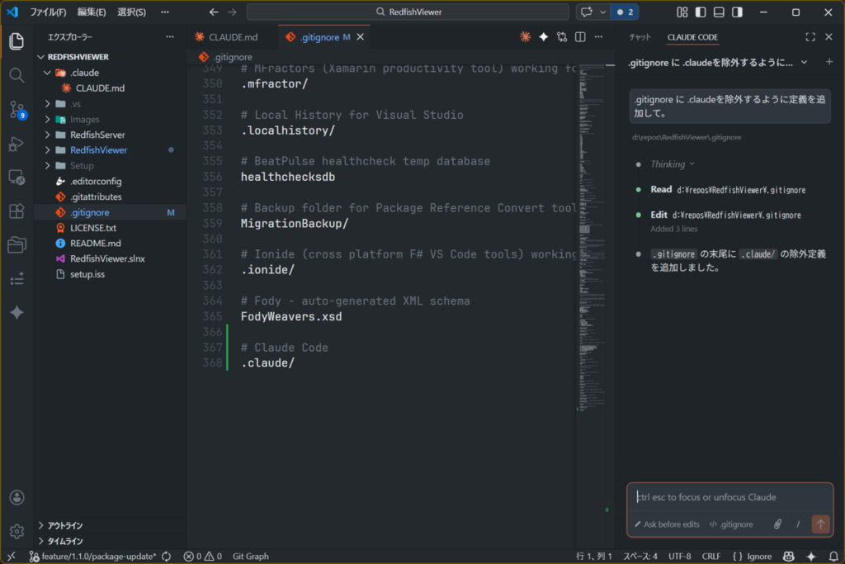Open the 選択(S) menu
The image size is (845, 564).
click(x=131, y=12)
